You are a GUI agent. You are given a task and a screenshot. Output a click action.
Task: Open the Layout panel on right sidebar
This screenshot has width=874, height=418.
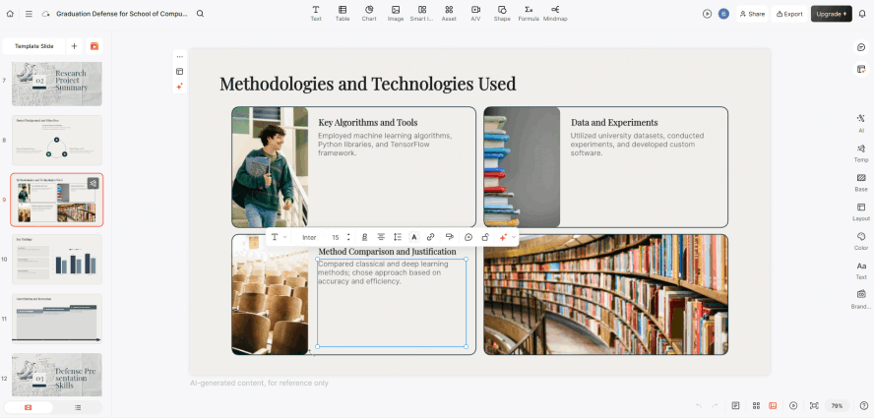pos(861,210)
